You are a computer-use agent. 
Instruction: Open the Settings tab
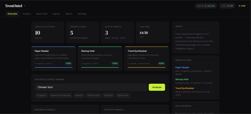point(82,14)
